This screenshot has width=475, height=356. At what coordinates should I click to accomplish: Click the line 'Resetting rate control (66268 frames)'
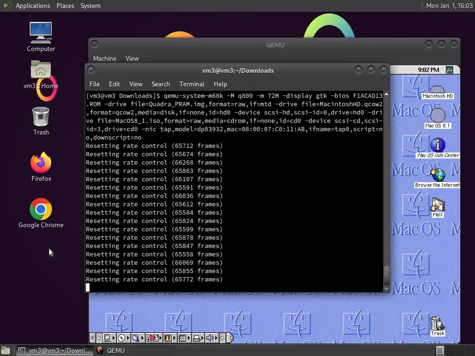[x=154, y=163]
